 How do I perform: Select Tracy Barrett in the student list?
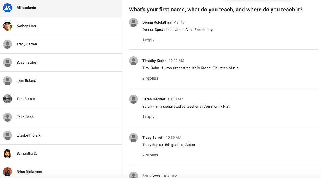coord(61,44)
